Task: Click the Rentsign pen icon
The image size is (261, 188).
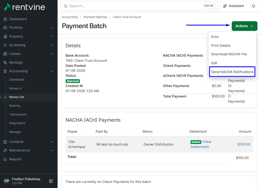Action: 5,63
